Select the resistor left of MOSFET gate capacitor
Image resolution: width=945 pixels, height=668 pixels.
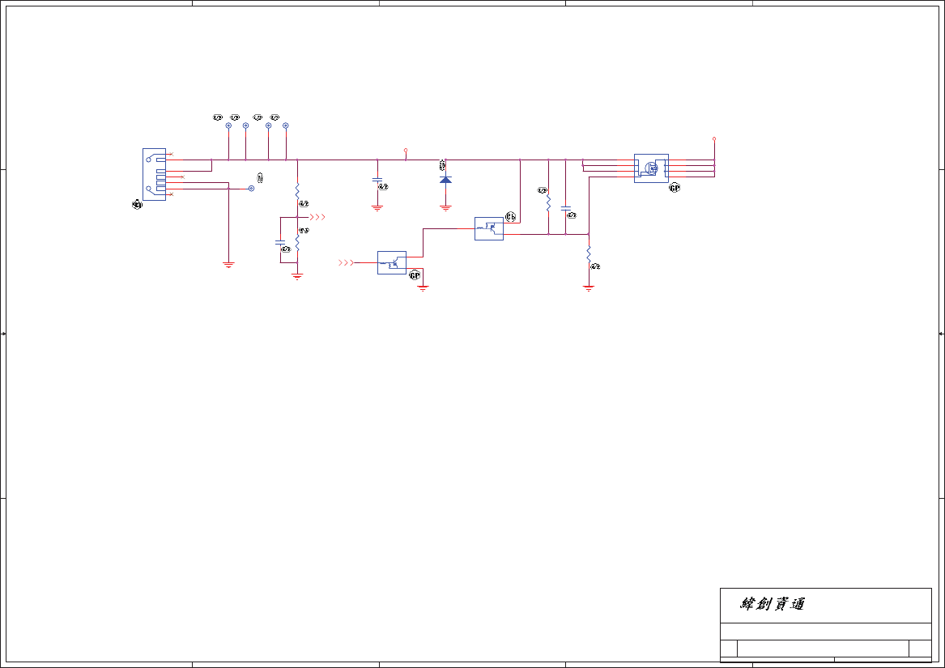pyautogui.click(x=548, y=202)
